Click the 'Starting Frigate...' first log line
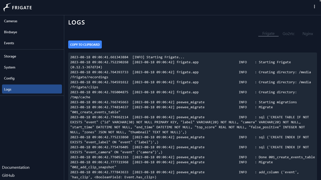The width and height of the screenshot is (321, 180). click(127, 57)
